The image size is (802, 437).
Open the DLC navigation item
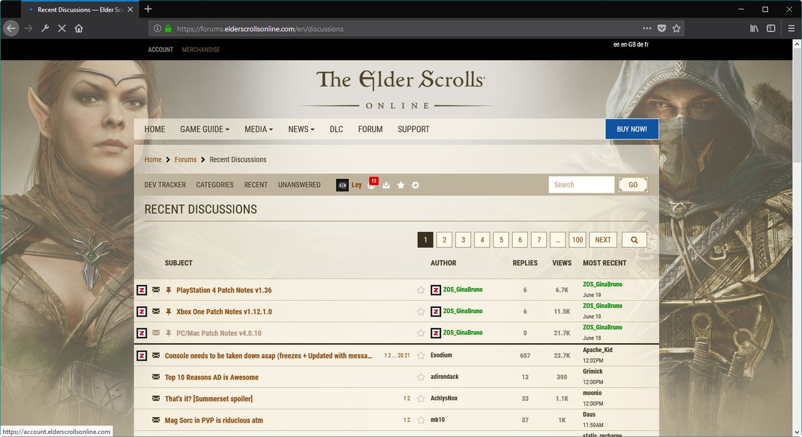tap(336, 129)
